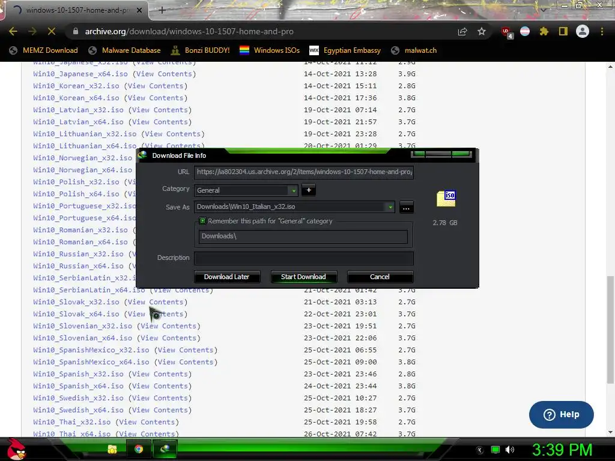Click the network monitor tray icon
The height and width of the screenshot is (461, 615).
[x=495, y=450]
